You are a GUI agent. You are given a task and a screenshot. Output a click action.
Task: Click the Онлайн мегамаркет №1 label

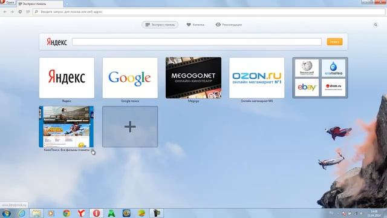tap(256, 101)
